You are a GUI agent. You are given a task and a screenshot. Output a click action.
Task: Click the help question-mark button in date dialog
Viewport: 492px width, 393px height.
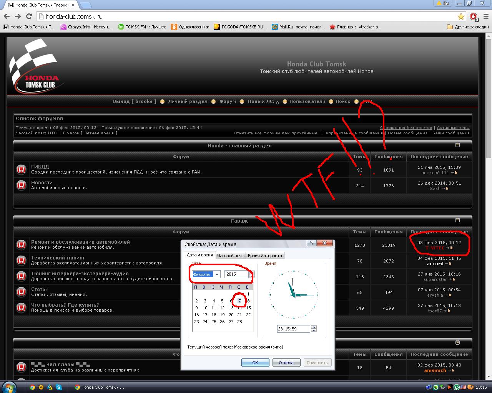click(x=312, y=243)
